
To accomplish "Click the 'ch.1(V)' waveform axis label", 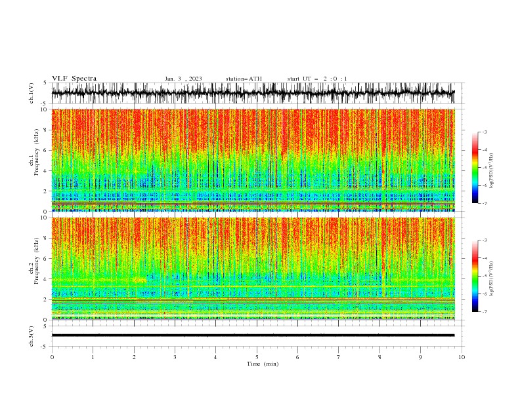I will click(32, 93).
